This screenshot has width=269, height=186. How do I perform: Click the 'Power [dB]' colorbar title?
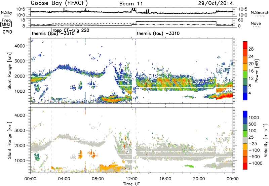click(257, 71)
